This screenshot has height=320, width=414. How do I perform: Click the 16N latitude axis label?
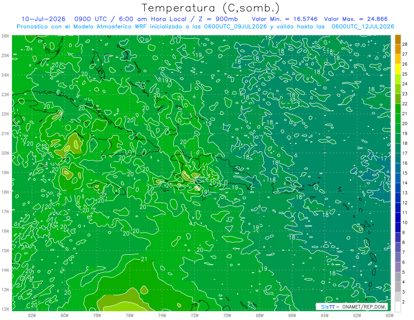pyautogui.click(x=5, y=231)
